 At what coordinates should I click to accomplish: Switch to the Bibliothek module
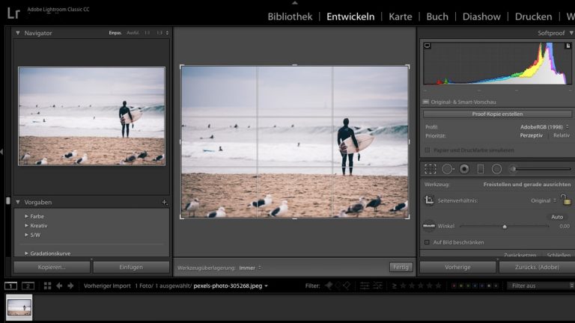pos(290,16)
